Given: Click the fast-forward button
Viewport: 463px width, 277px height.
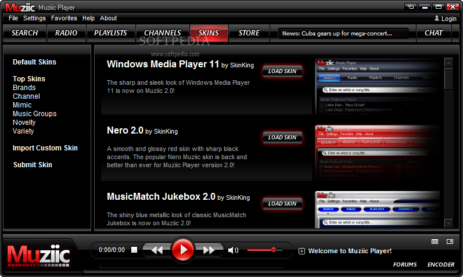Looking at the screenshot, I should 209,250.
